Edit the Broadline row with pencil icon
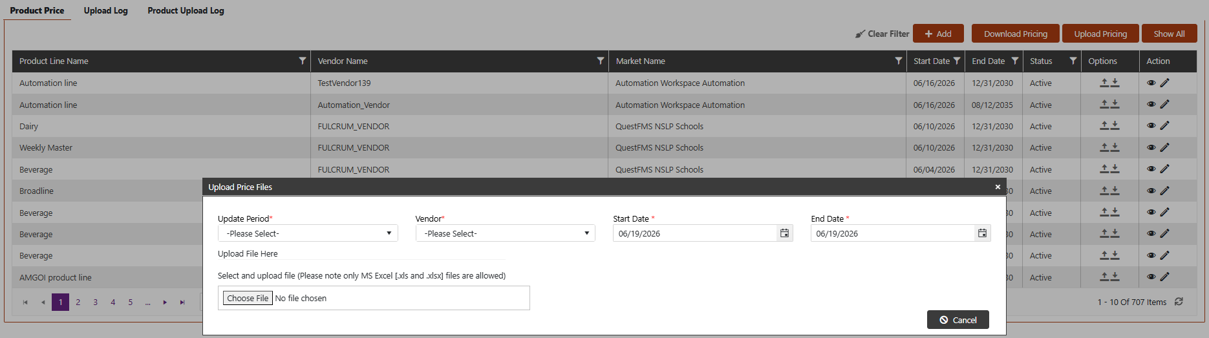 (1164, 191)
